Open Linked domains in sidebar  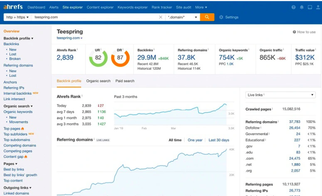coord(16,193)
